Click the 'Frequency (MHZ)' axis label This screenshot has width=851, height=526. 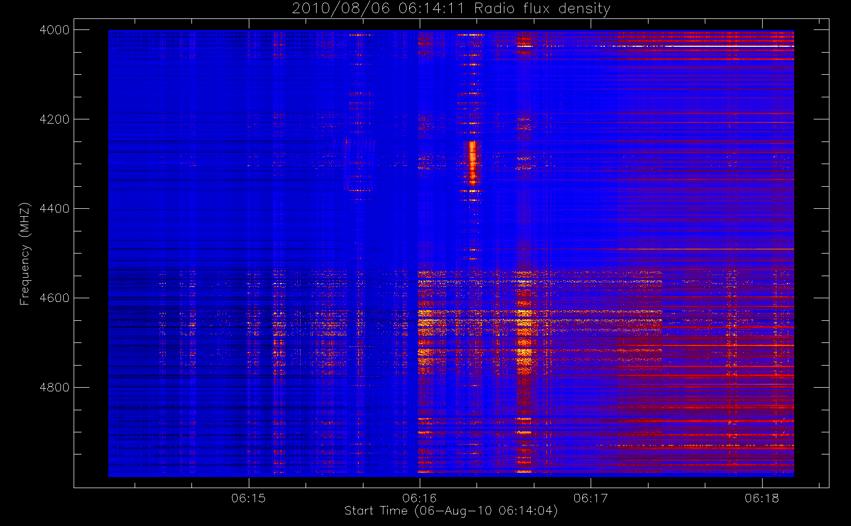[x=24, y=254]
